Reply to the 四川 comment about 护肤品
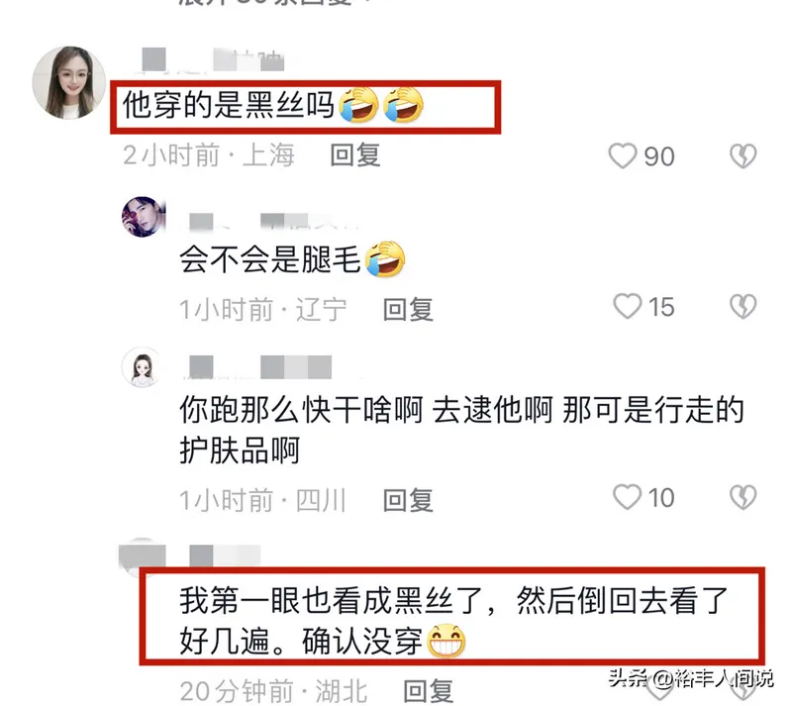 pos(408,500)
